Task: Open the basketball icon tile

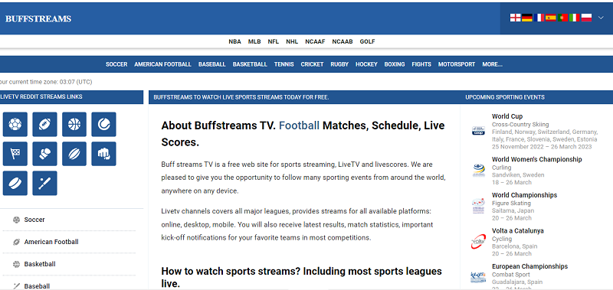Action: [x=74, y=124]
